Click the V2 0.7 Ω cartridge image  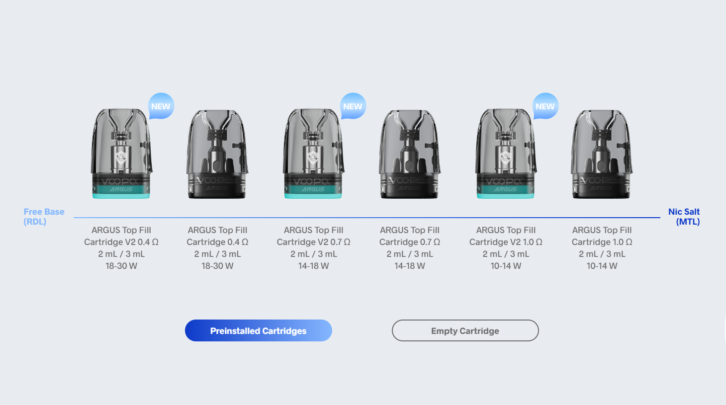click(313, 154)
